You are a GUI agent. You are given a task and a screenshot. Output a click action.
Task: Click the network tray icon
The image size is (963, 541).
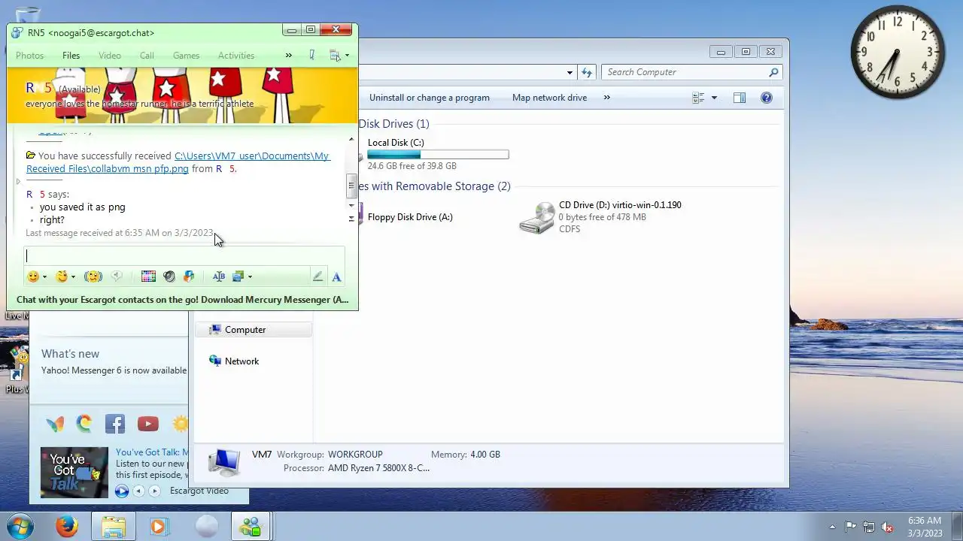(x=869, y=527)
